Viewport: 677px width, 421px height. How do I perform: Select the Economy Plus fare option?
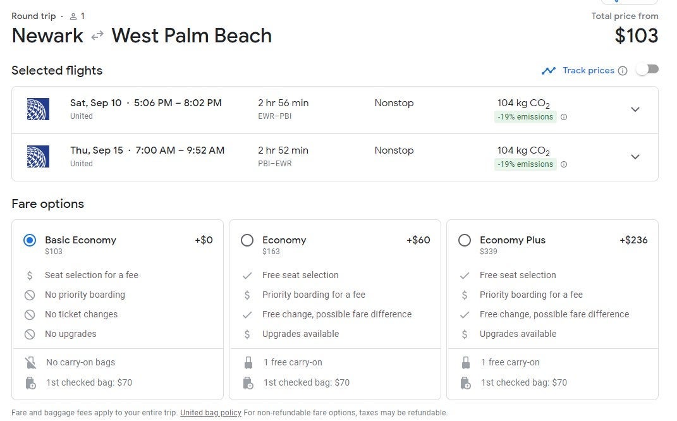[465, 240]
